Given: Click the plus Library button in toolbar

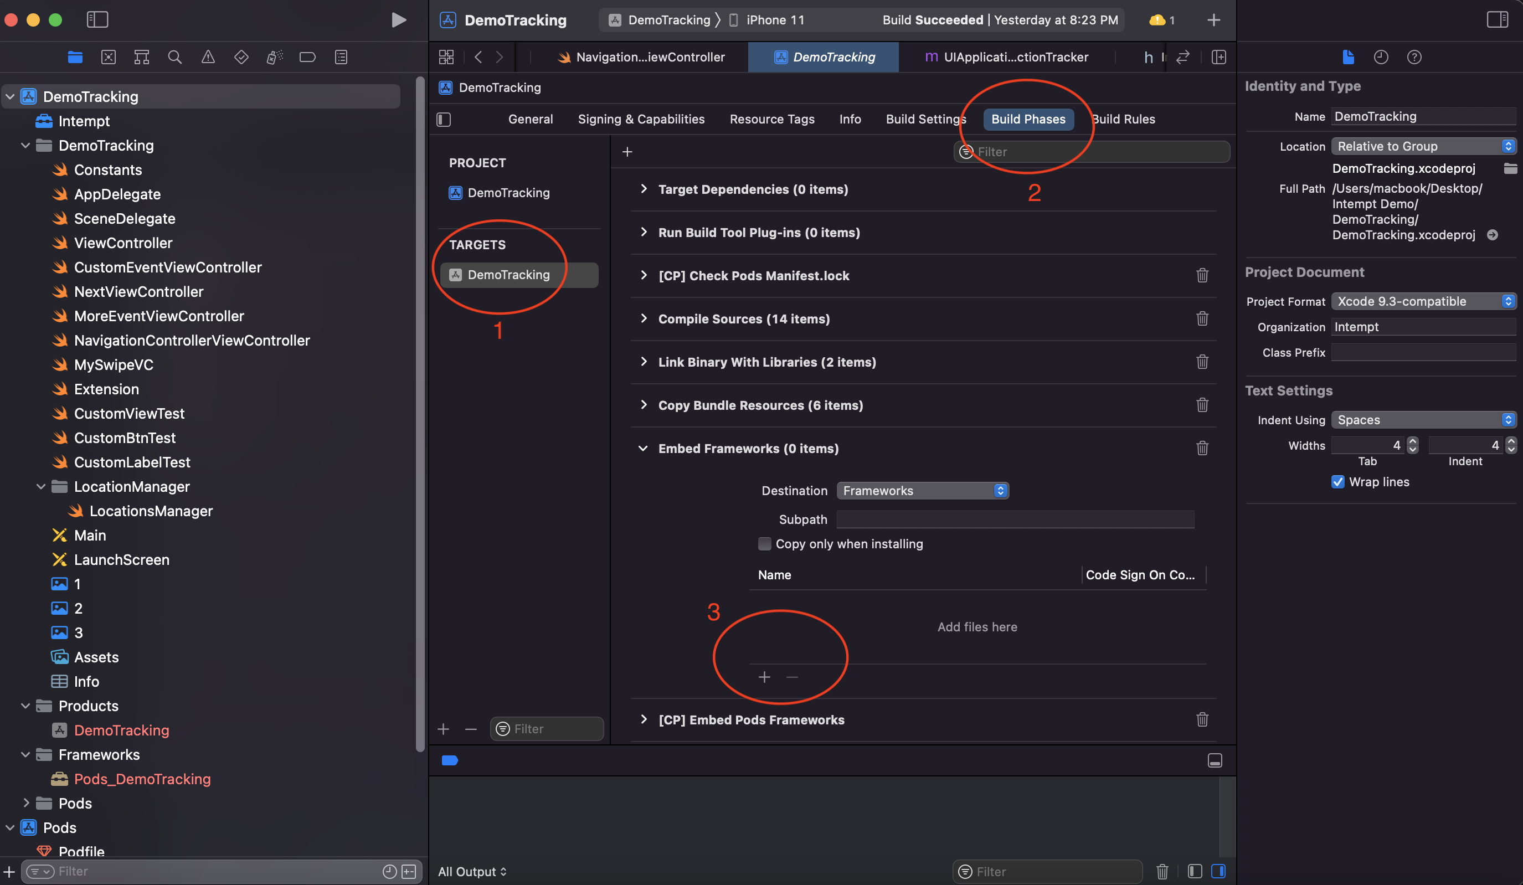Looking at the screenshot, I should click(1213, 20).
